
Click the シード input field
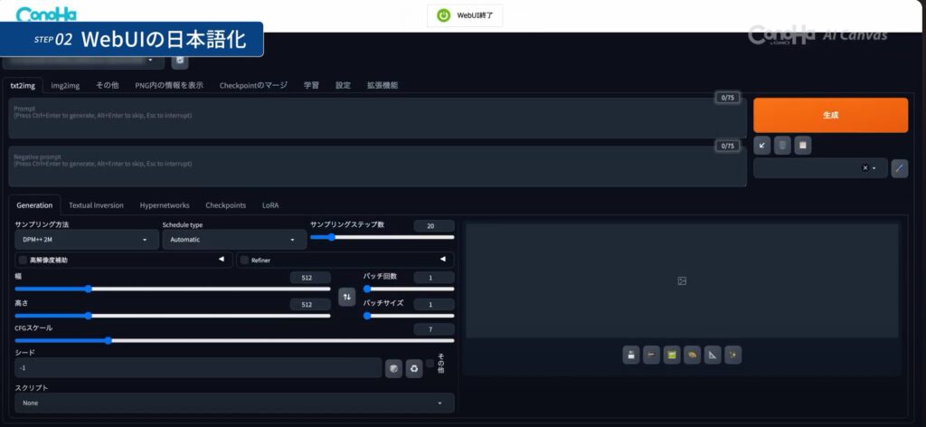198,368
